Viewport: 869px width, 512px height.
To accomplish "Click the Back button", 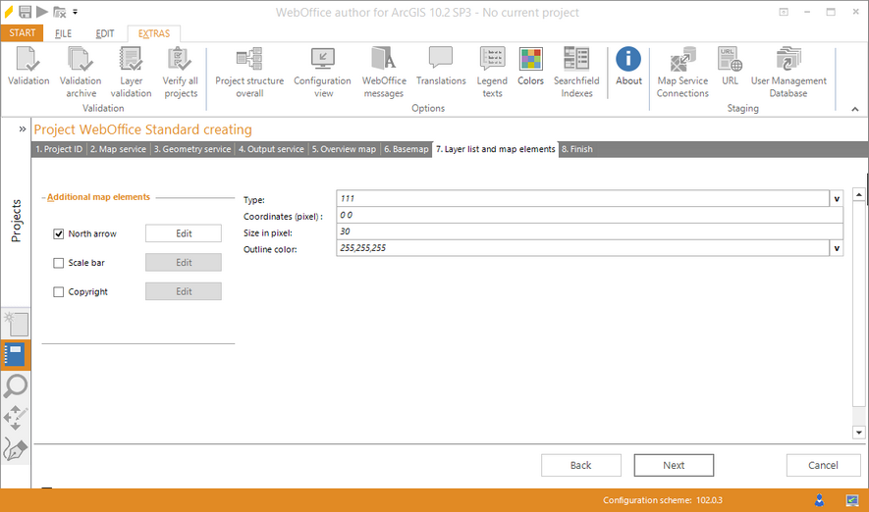I will [581, 466].
